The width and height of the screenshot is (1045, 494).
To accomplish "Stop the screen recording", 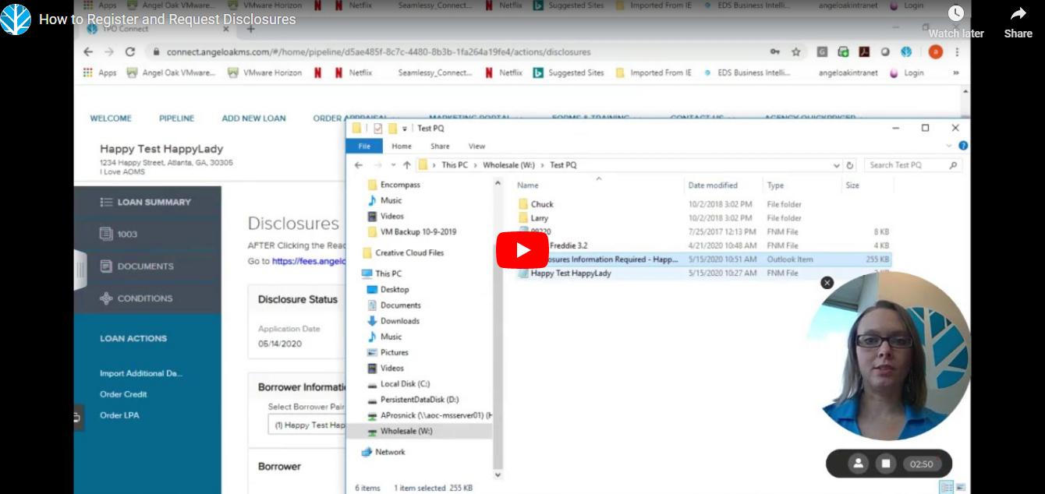I will click(886, 464).
